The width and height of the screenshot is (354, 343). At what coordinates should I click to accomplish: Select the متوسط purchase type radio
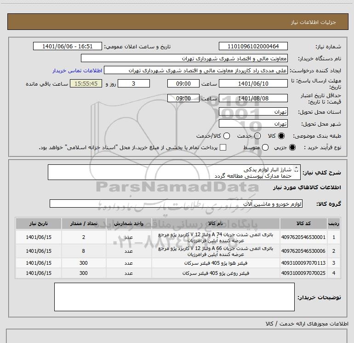coord(265,147)
